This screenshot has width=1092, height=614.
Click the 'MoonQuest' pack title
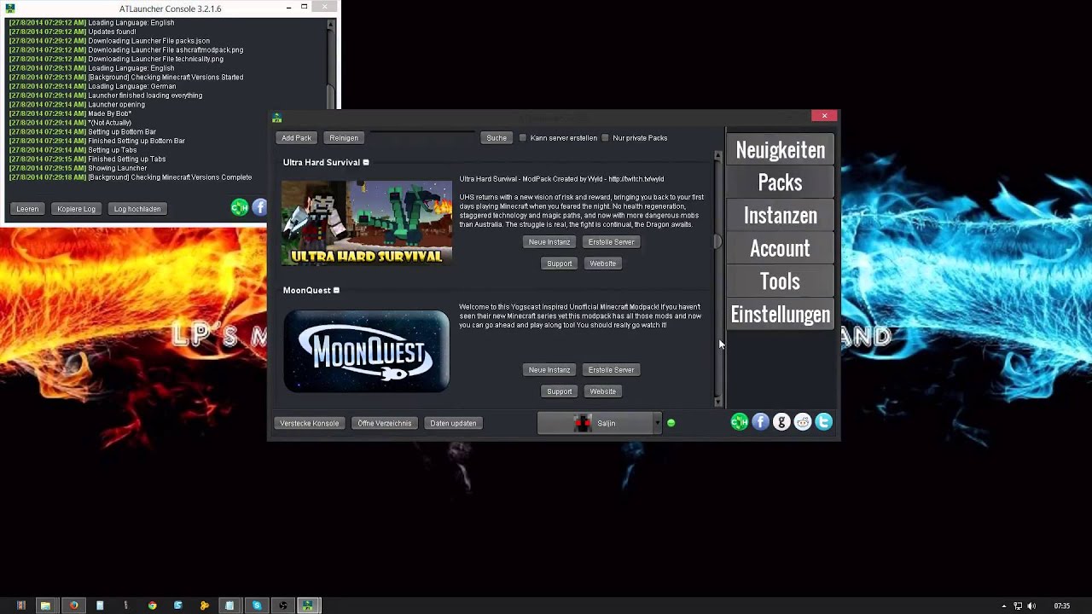[x=307, y=290]
